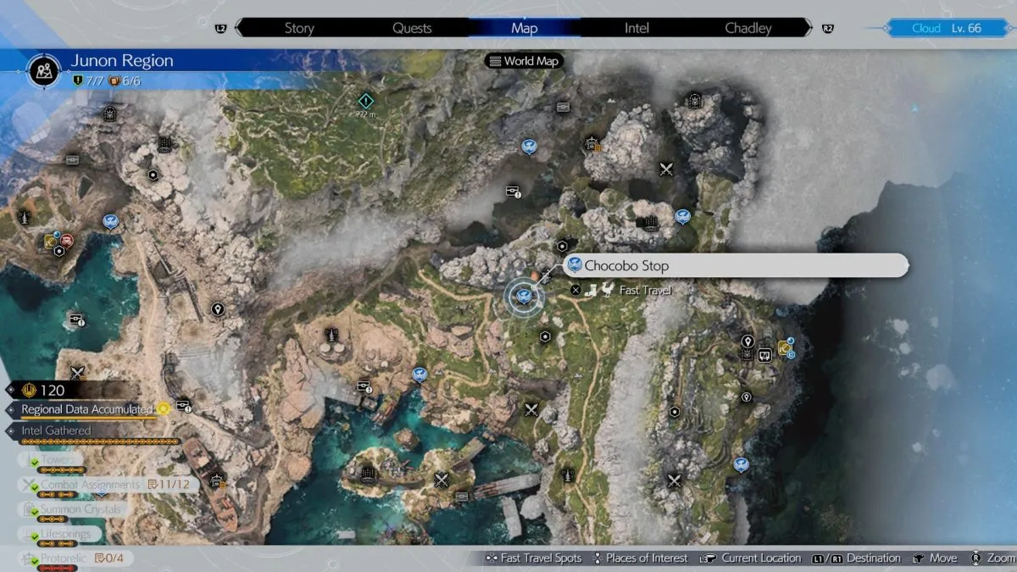
Task: Click the green shield icon beside 7/7
Action: (79, 81)
